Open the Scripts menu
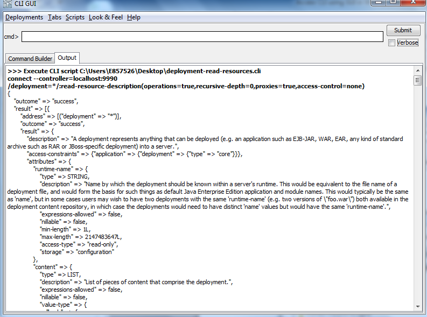The width and height of the screenshot is (427, 317). coord(75,17)
